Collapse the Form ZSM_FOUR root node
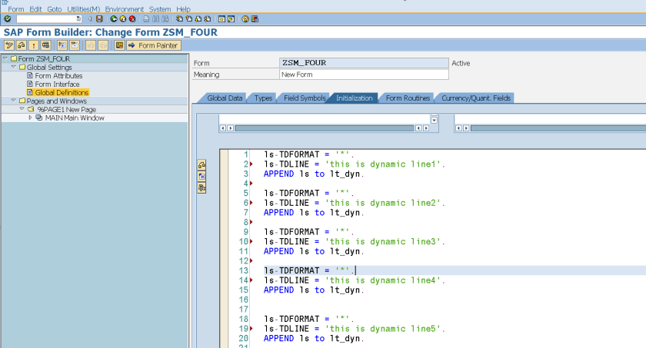Screen dimensions: 646x348 [x=5, y=58]
